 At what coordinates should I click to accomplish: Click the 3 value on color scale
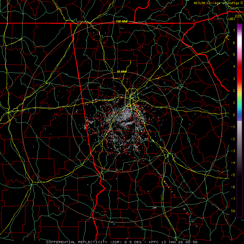[234, 79]
